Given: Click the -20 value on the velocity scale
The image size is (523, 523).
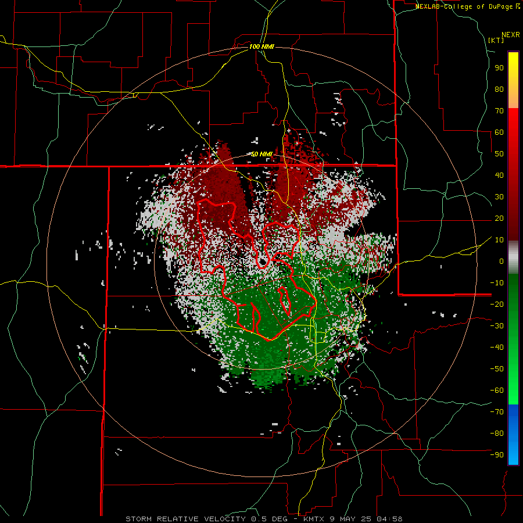Looking at the screenshot, I should (497, 305).
